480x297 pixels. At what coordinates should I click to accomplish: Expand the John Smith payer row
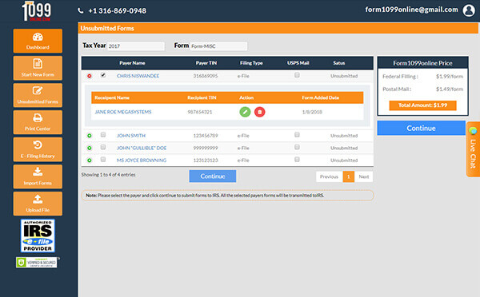90,136
